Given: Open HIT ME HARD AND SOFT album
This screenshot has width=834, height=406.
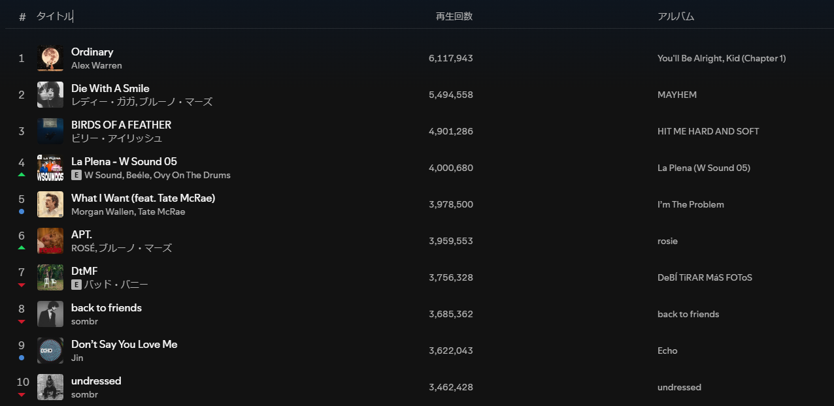Looking at the screenshot, I should coord(709,131).
